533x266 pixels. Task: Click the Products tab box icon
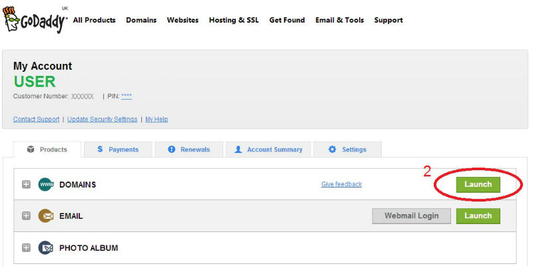(x=31, y=149)
